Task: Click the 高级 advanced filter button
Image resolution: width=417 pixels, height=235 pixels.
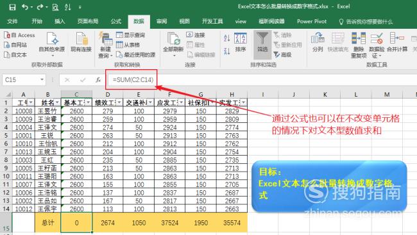Action: [283, 54]
